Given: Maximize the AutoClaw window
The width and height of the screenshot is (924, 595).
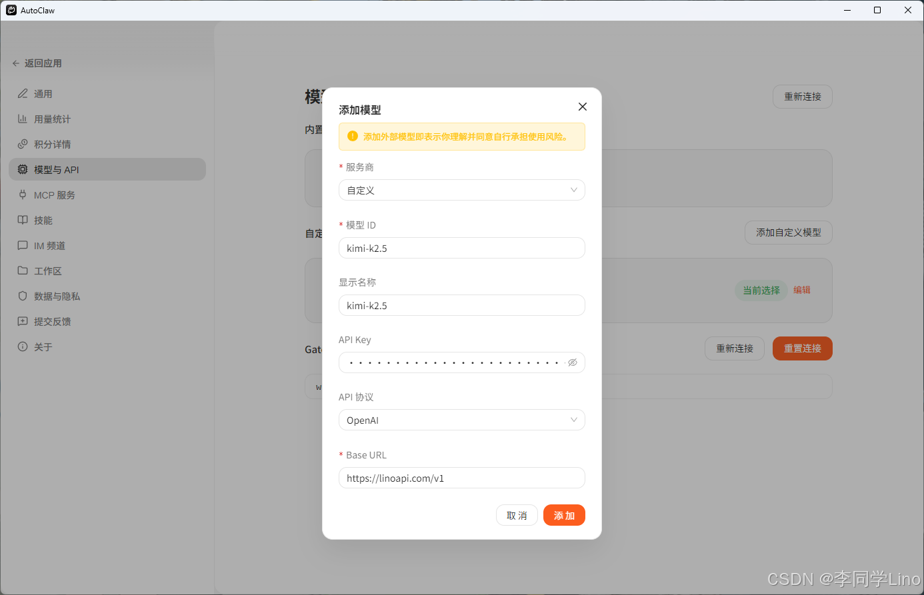Looking at the screenshot, I should [877, 10].
